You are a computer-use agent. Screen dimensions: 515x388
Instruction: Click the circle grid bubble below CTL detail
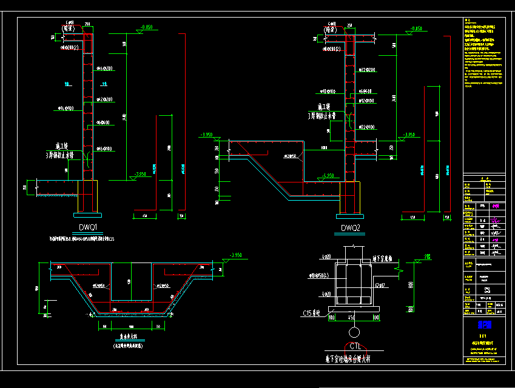click(x=354, y=332)
